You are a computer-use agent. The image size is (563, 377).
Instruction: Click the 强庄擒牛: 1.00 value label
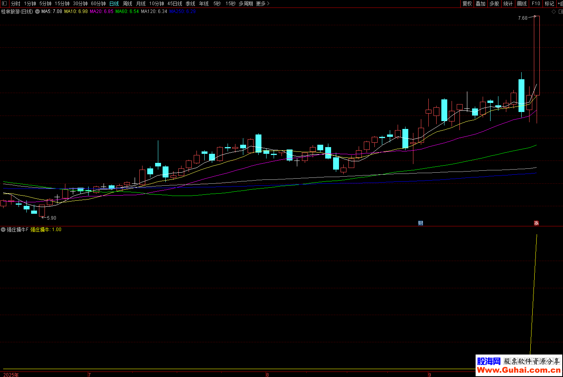pyautogui.click(x=46, y=230)
